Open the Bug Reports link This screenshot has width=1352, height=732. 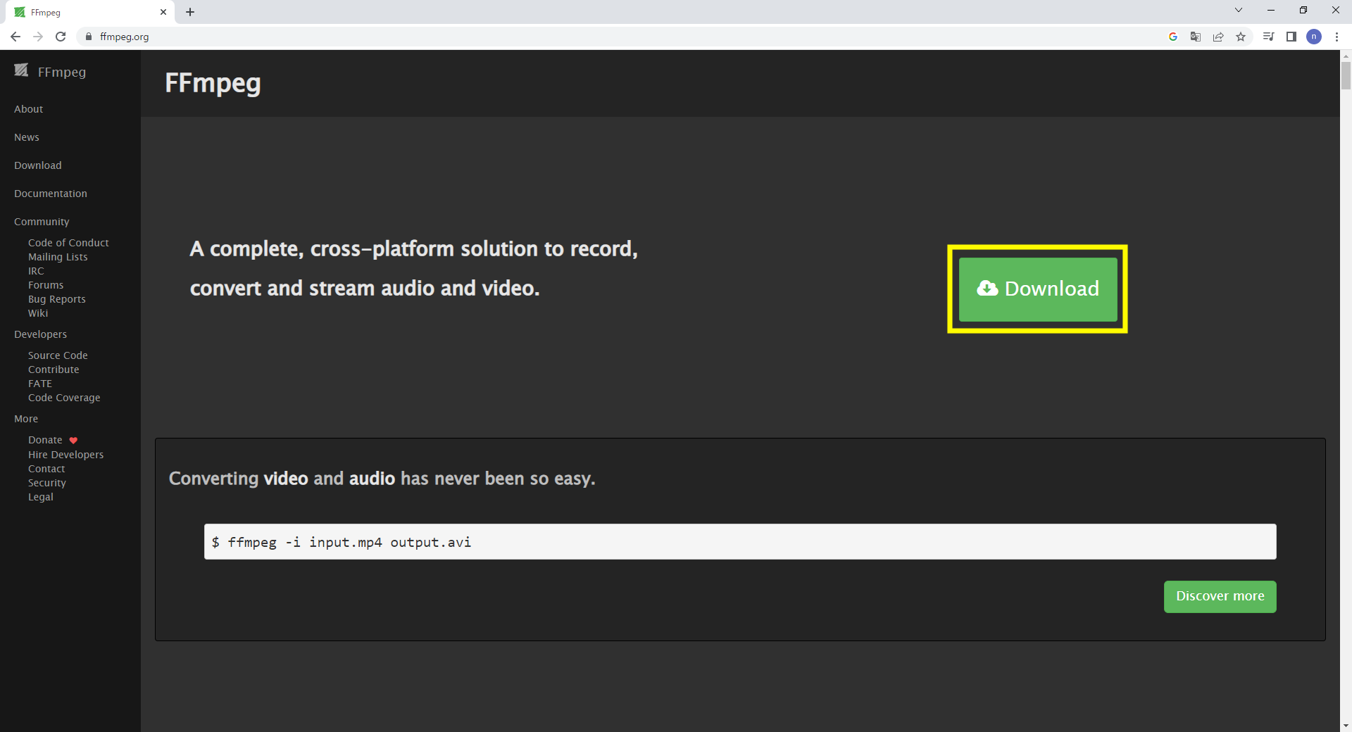pos(57,299)
